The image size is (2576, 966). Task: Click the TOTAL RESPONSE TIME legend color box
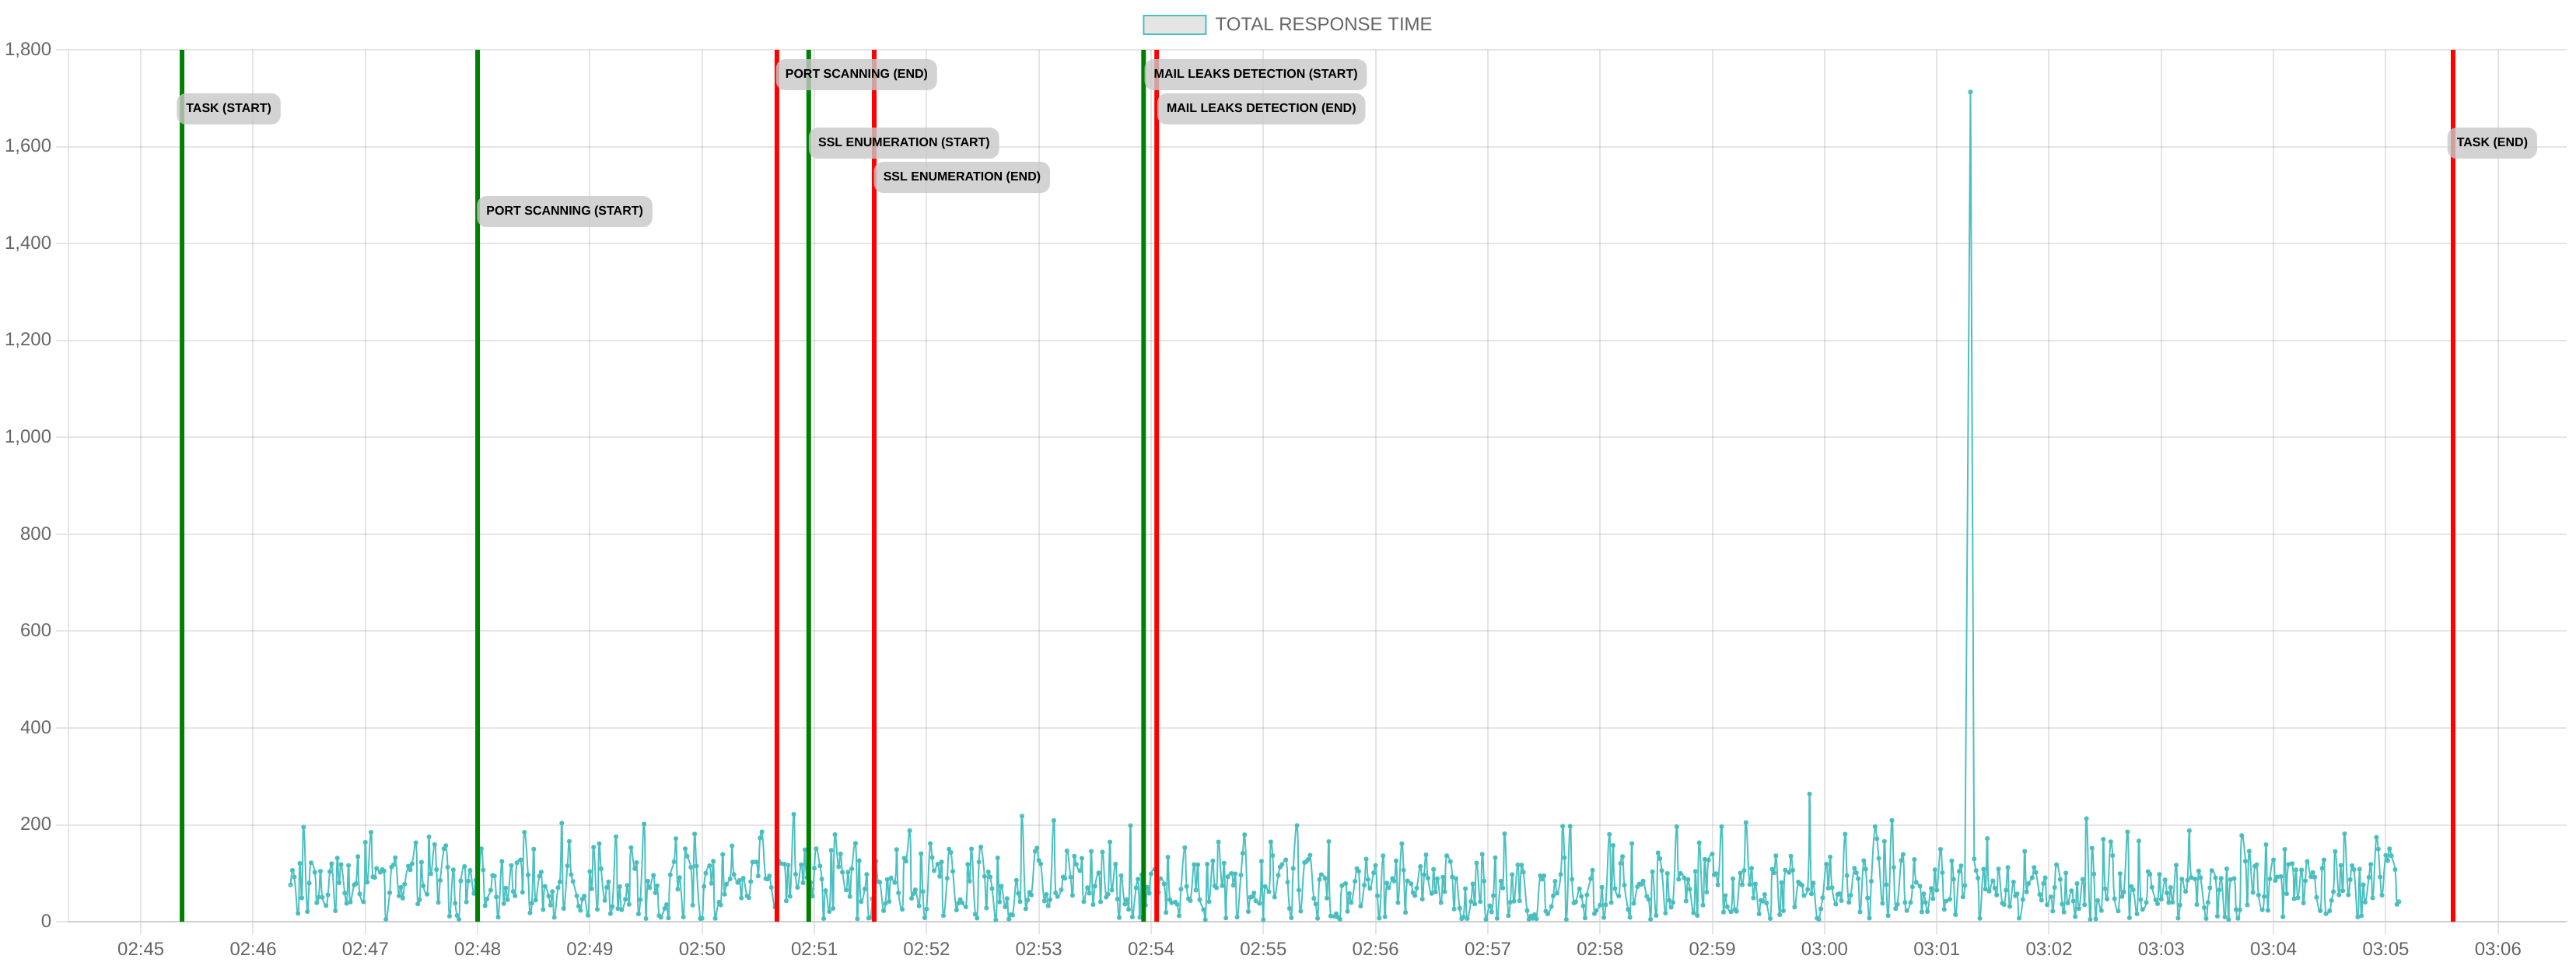(x=1174, y=24)
